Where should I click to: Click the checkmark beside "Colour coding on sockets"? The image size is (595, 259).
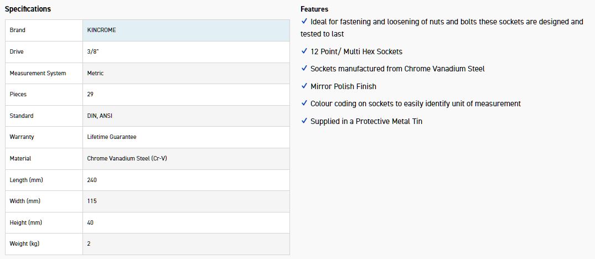(x=304, y=103)
